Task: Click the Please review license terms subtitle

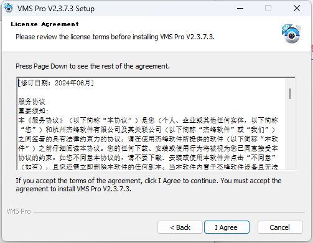Action: coord(115,37)
